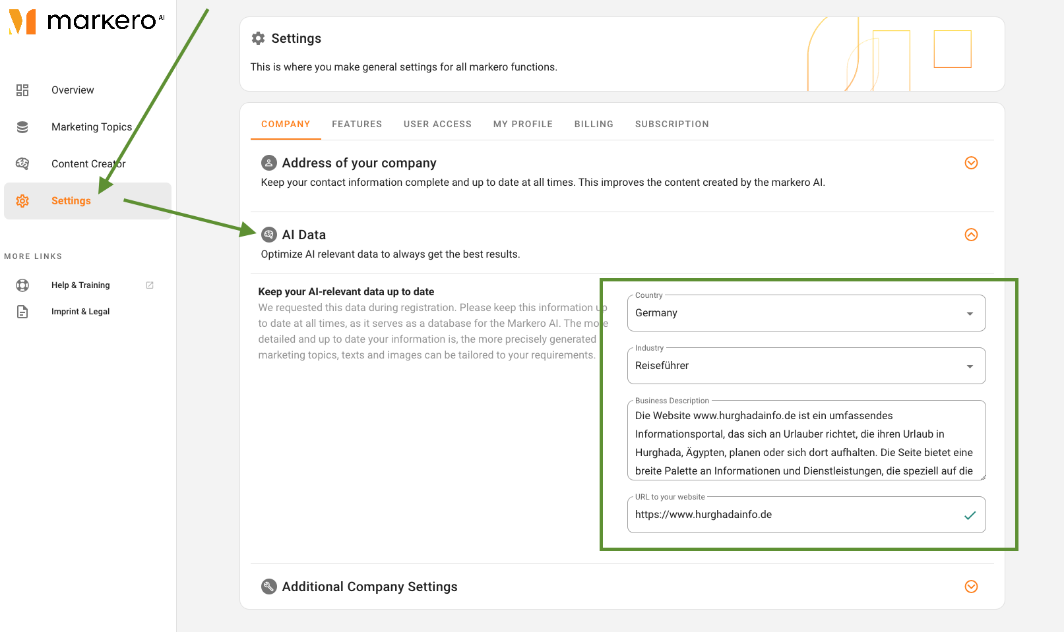Image resolution: width=1064 pixels, height=632 pixels.
Task: Go to the Billing tab
Action: click(594, 124)
